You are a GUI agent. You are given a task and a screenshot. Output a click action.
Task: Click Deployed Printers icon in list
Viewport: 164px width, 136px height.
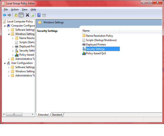[x=84, y=45]
